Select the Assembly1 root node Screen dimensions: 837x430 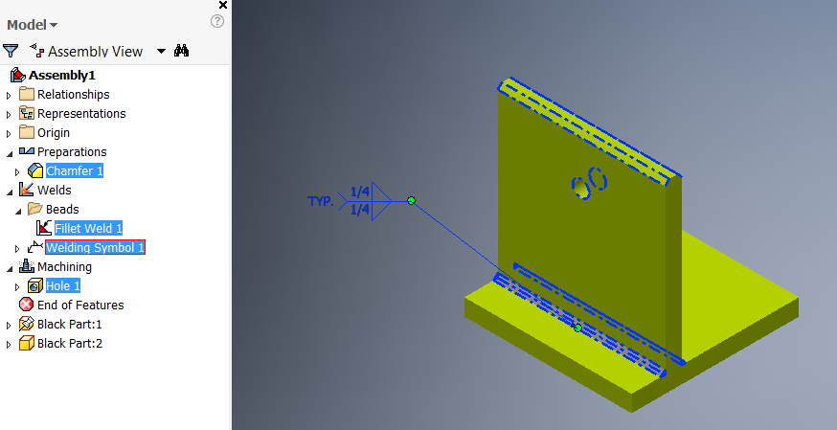click(62, 76)
